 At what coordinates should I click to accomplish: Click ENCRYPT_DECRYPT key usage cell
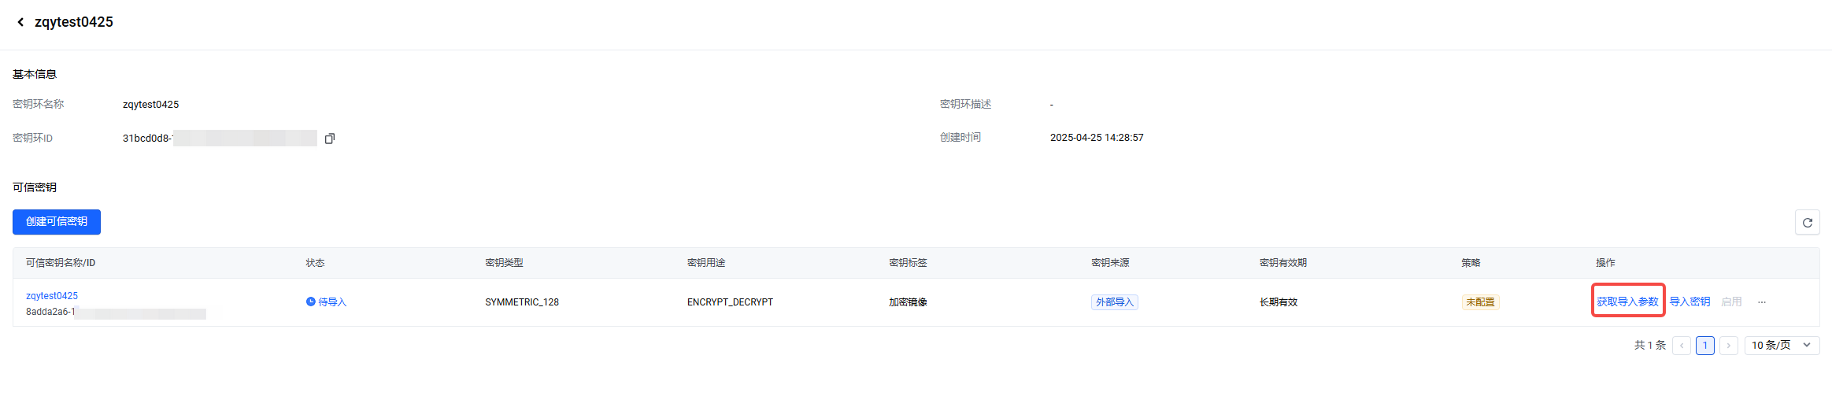pyautogui.click(x=730, y=302)
